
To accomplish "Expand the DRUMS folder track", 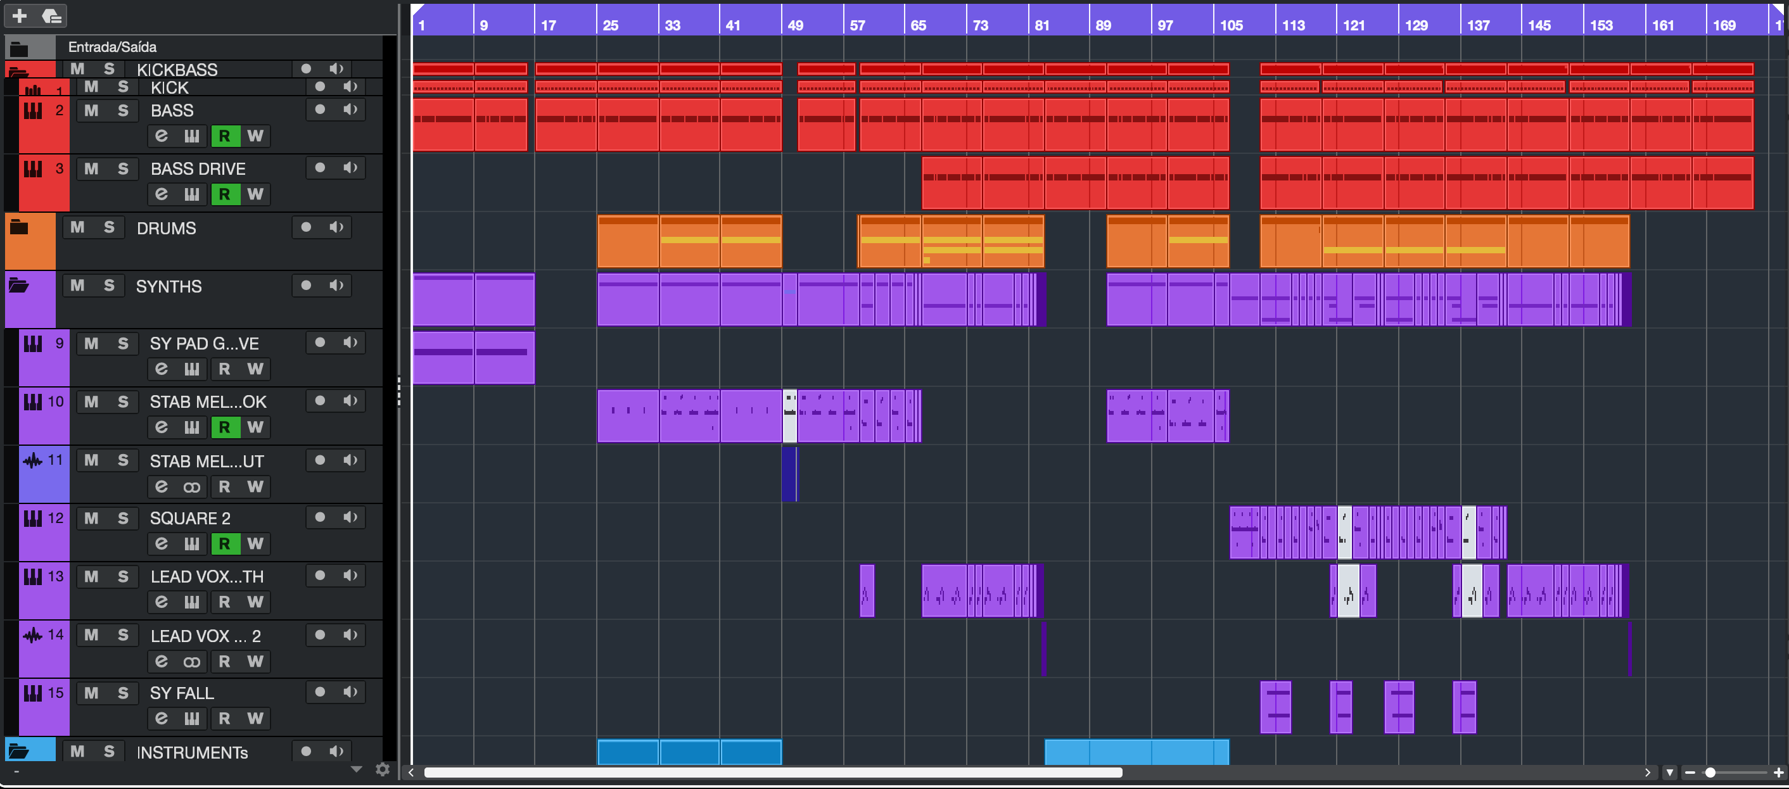I will click(19, 227).
